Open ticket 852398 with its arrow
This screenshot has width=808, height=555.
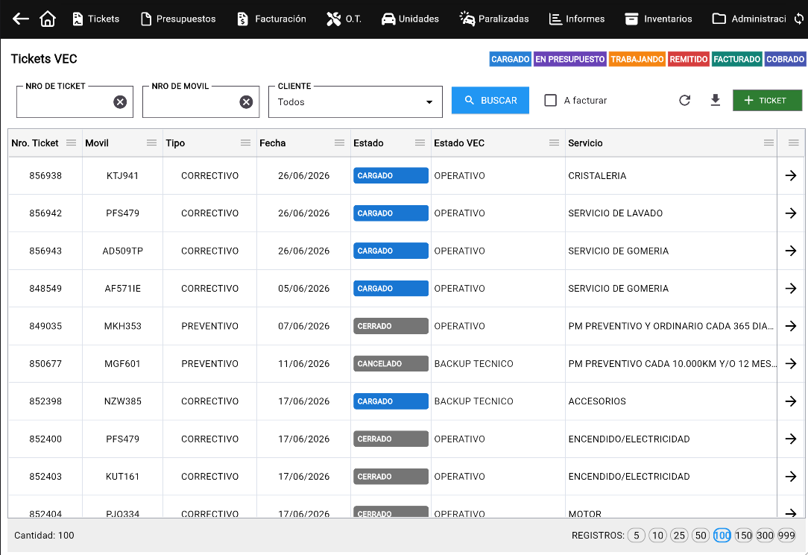pos(790,401)
